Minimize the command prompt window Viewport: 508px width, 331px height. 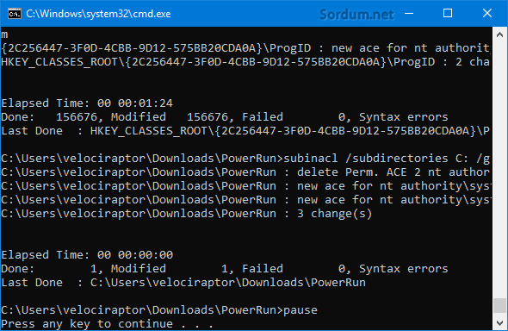409,13
